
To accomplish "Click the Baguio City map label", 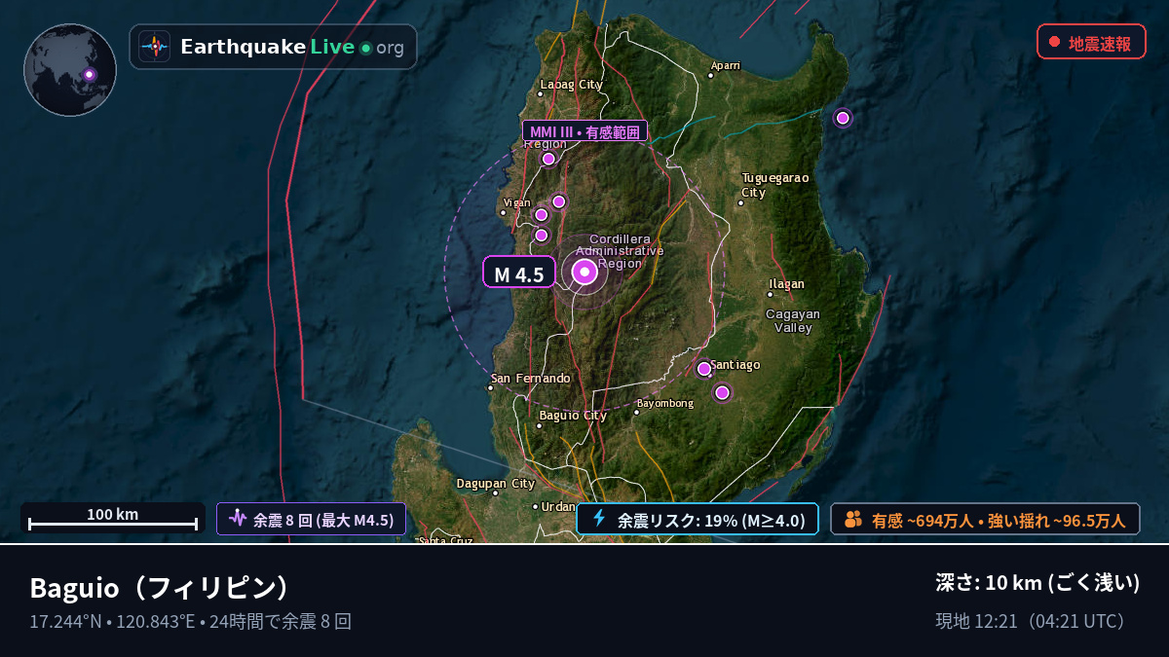I will tap(573, 416).
